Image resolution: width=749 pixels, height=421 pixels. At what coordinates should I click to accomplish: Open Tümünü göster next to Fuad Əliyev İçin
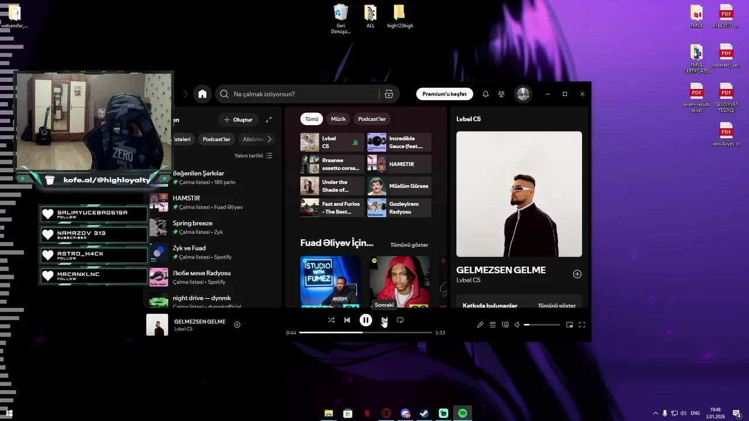tap(409, 244)
